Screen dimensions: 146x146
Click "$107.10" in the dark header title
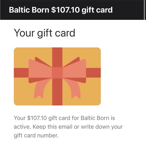(65, 10)
